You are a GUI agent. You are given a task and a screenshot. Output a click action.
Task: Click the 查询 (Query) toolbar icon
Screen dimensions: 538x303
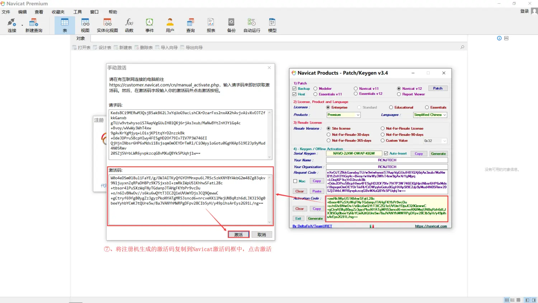click(x=190, y=25)
